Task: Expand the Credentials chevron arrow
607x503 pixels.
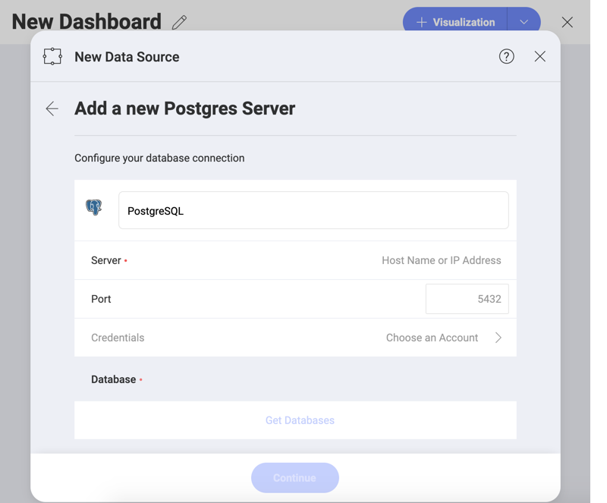Action: pyautogui.click(x=498, y=338)
